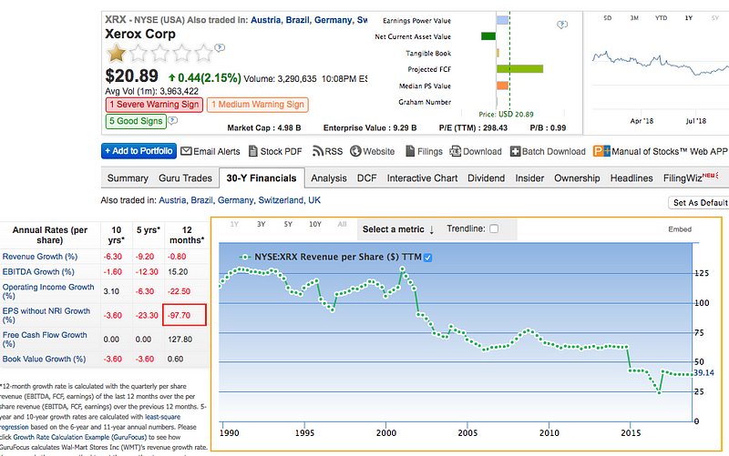729x456 pixels.
Task: Click the green Projected FCF bar
Action: (x=519, y=69)
